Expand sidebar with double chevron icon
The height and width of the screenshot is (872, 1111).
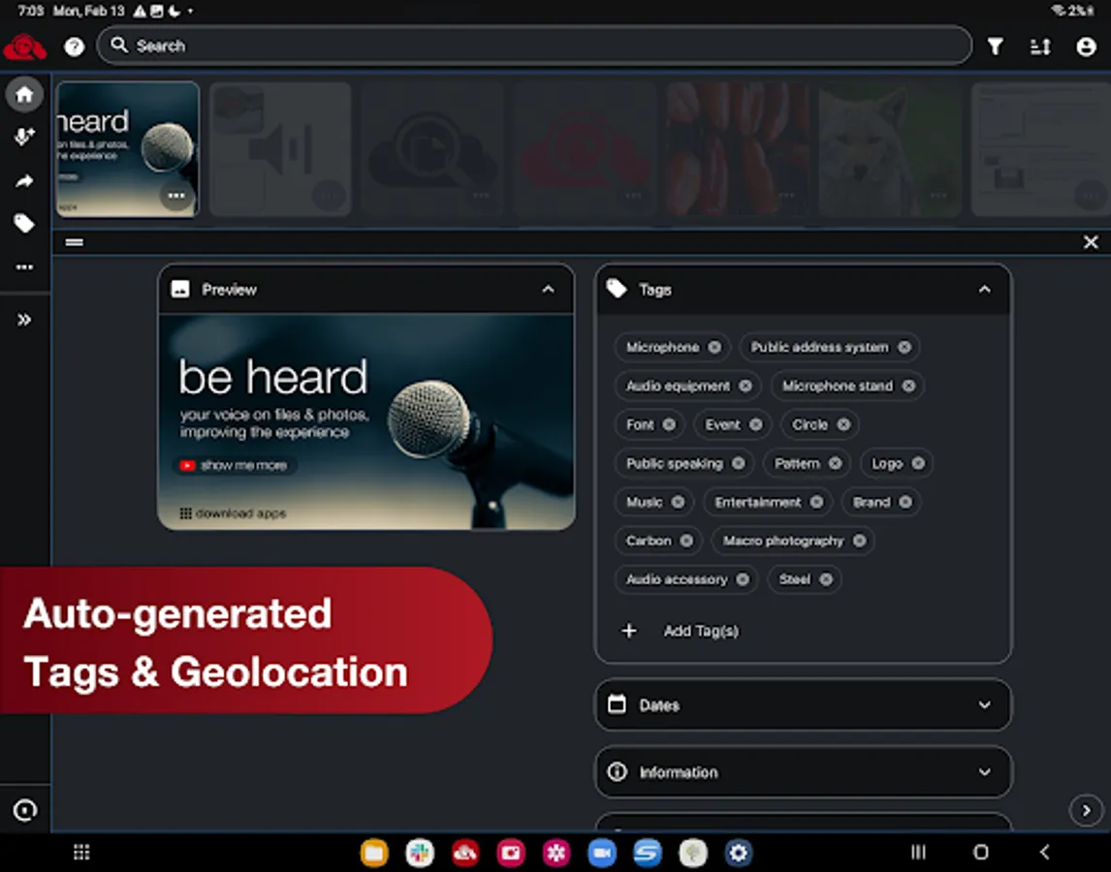tap(24, 320)
